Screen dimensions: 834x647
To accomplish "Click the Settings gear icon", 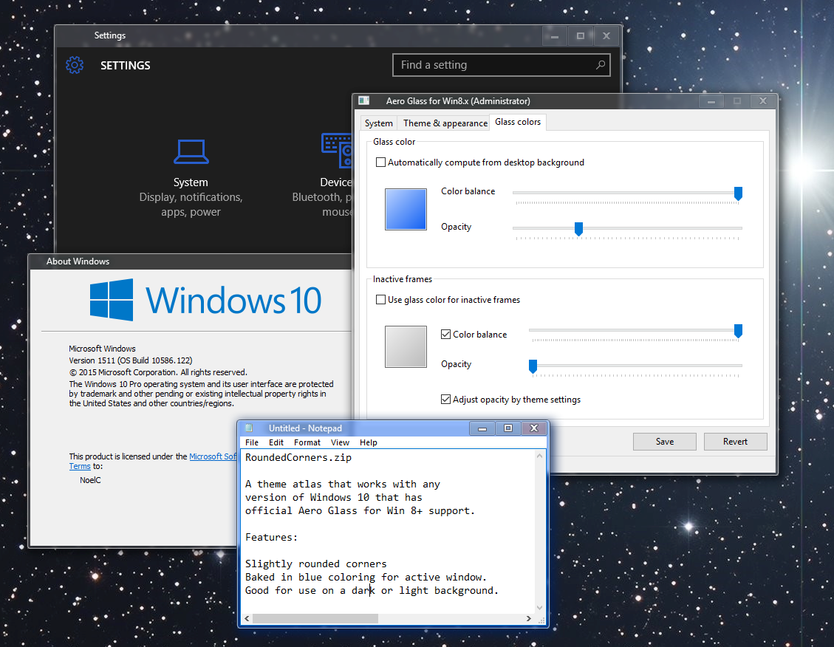I will coord(75,65).
